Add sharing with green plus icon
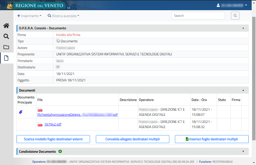Image resolution: width=256 pixels, height=165 pixels. coord(60,151)
